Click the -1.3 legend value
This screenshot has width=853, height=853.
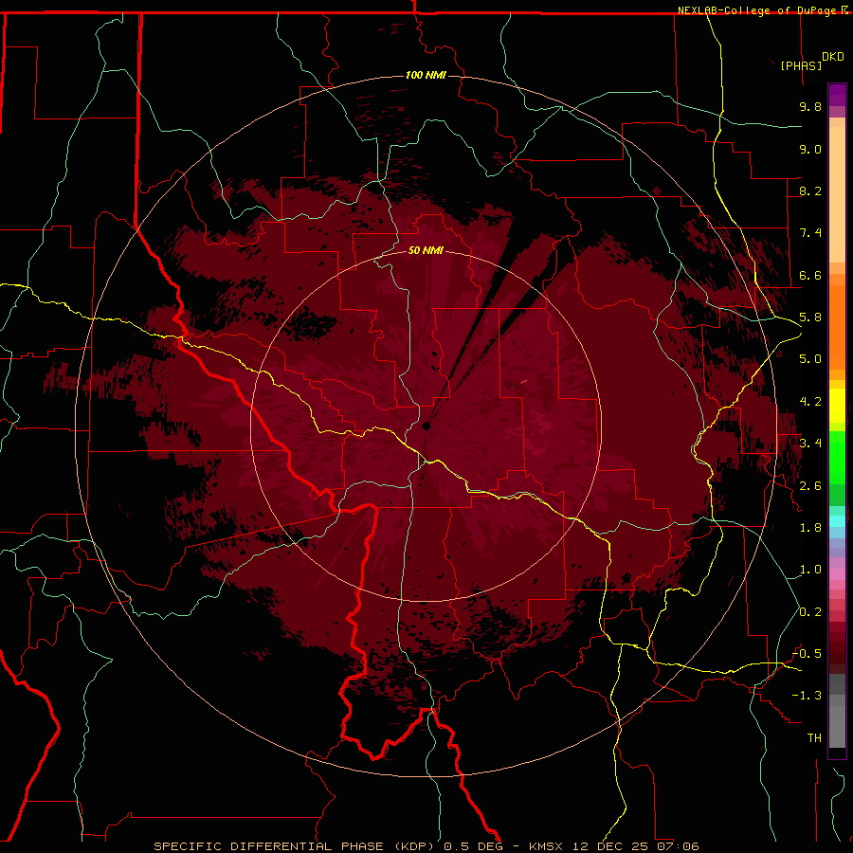coord(807,696)
